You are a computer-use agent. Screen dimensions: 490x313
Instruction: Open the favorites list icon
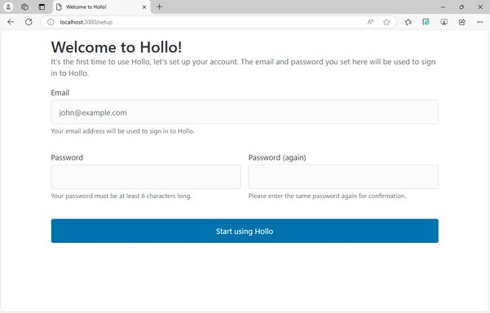pos(408,22)
